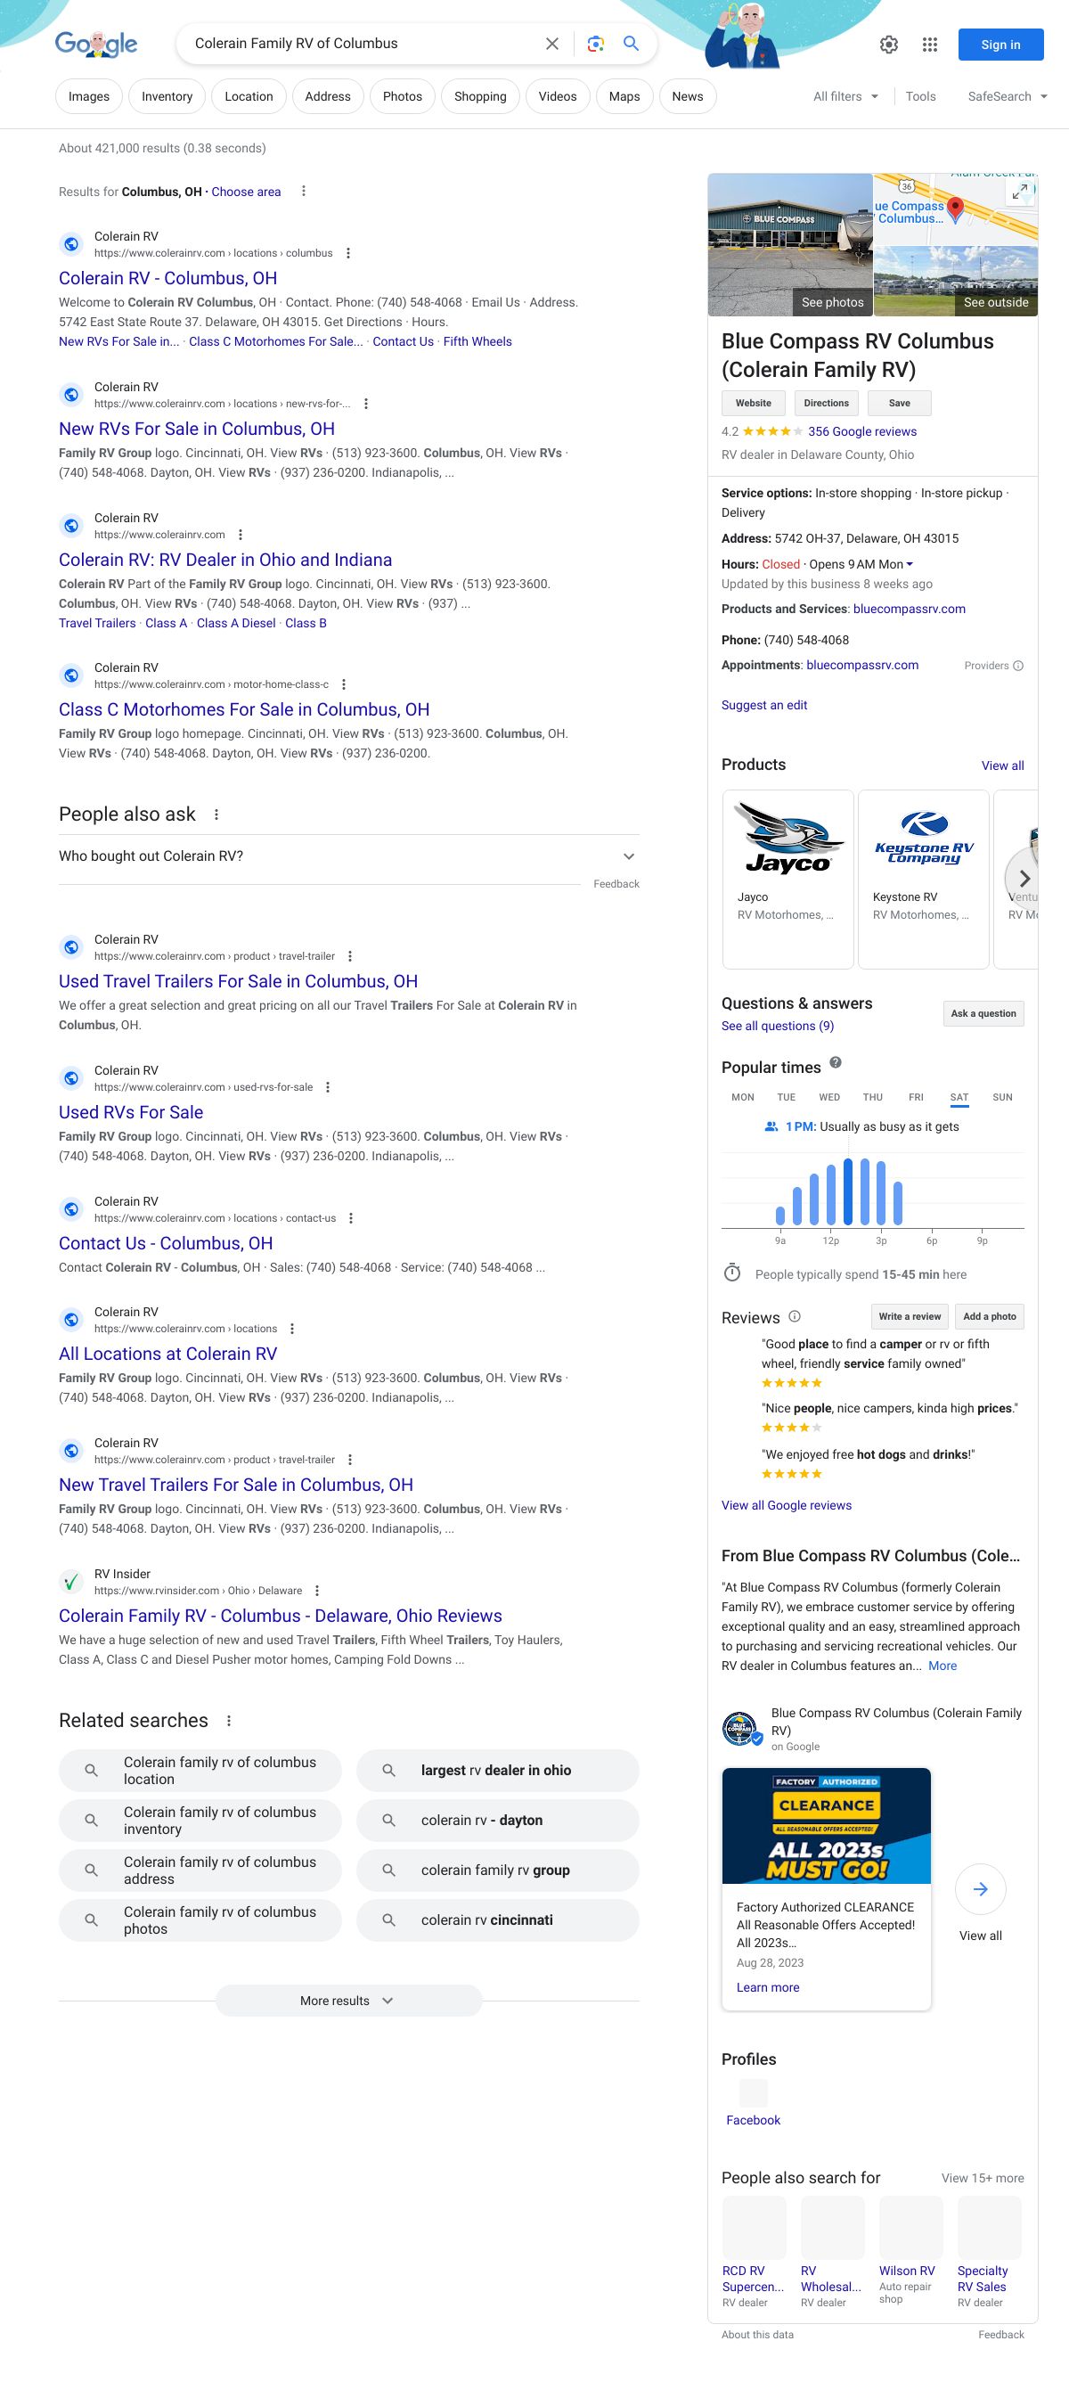
Task: Click the magnifying glass search icon
Action: [631, 44]
